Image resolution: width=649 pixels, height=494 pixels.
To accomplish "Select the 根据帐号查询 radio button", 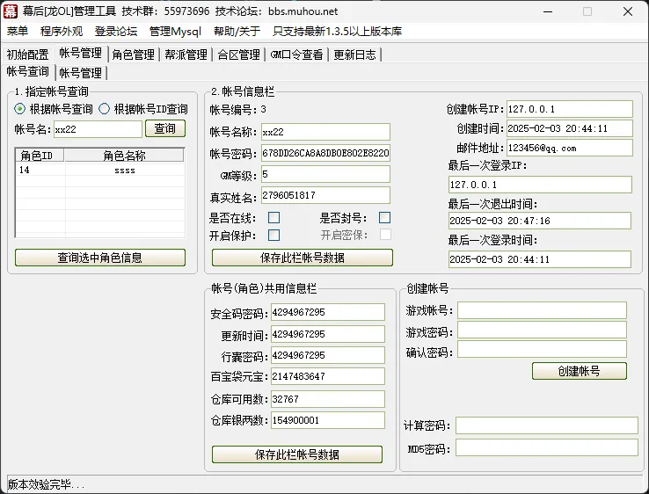I will coord(20,109).
